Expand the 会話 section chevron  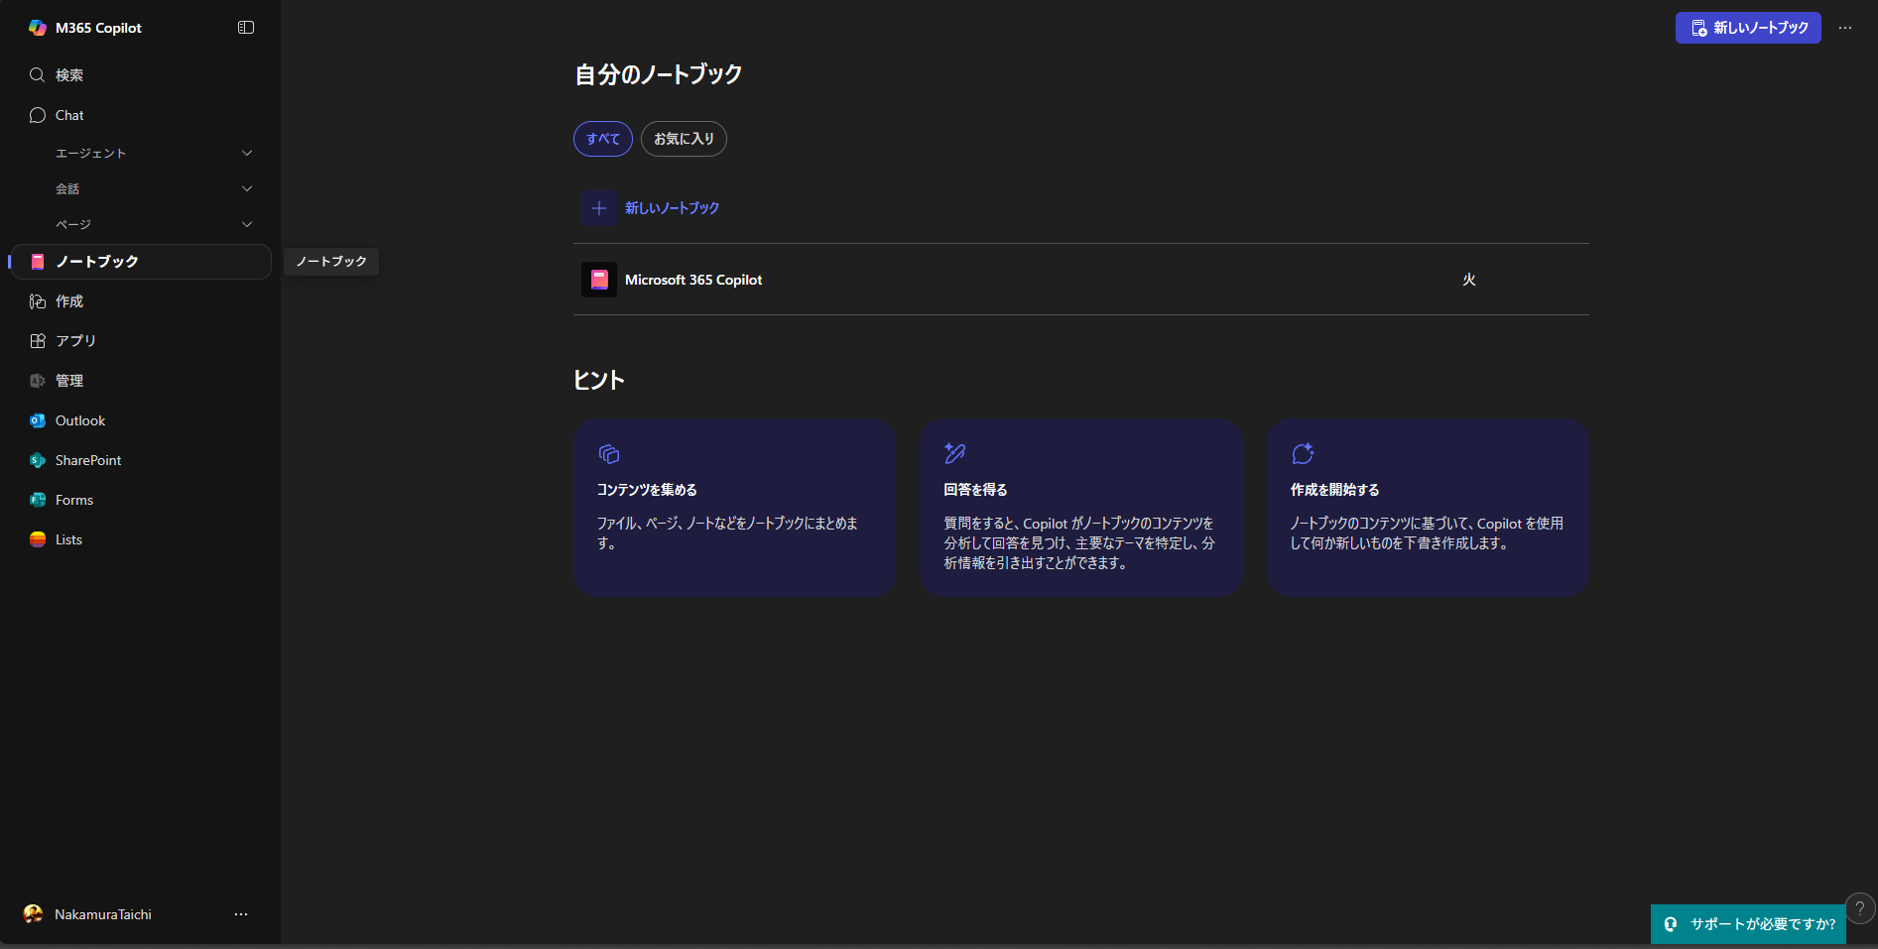coord(247,188)
